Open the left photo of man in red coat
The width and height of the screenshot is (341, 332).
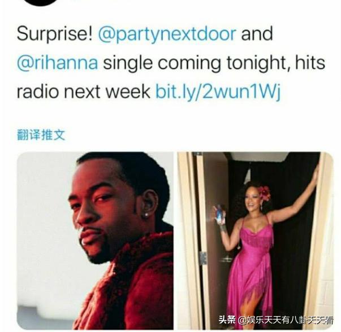click(x=95, y=241)
